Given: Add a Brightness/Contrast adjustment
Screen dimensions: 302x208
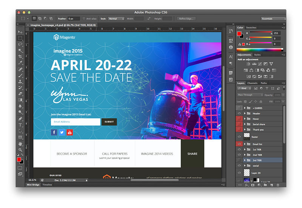Looking at the screenshot, I should pyautogui.click(x=248, y=64).
